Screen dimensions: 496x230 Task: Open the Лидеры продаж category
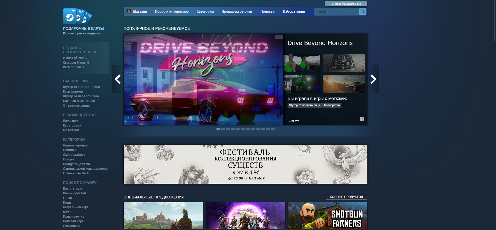click(75, 145)
